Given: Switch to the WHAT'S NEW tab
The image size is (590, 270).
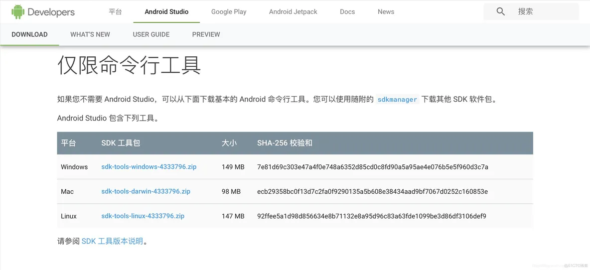Looking at the screenshot, I should point(90,34).
